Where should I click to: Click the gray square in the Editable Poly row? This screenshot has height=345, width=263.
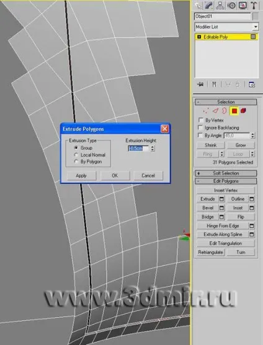click(x=253, y=37)
